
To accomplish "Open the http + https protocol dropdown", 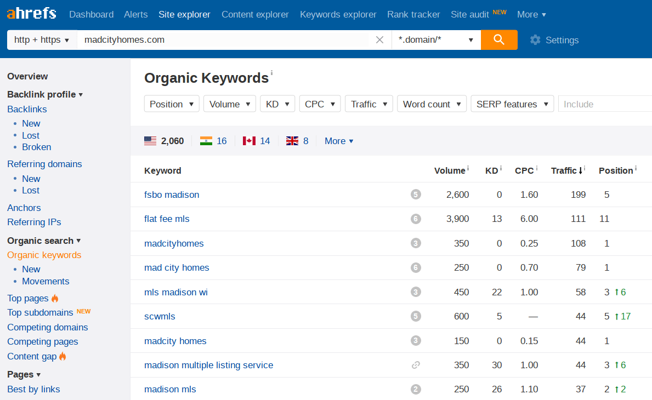I will click(x=42, y=40).
